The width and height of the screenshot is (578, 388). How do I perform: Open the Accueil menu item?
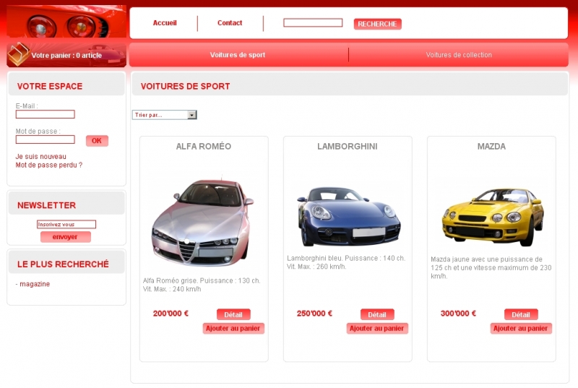(x=165, y=23)
